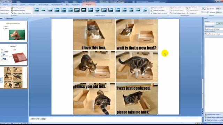Click Изменить рисунок (change picture)

tap(18, 10)
